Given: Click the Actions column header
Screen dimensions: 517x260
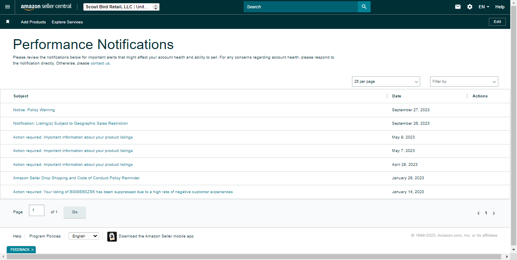Looking at the screenshot, I should (x=480, y=96).
